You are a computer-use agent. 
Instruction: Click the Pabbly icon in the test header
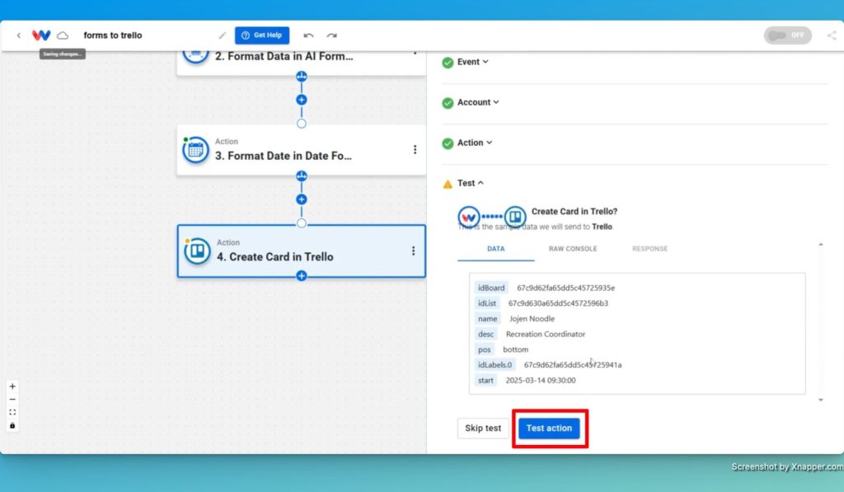[469, 217]
